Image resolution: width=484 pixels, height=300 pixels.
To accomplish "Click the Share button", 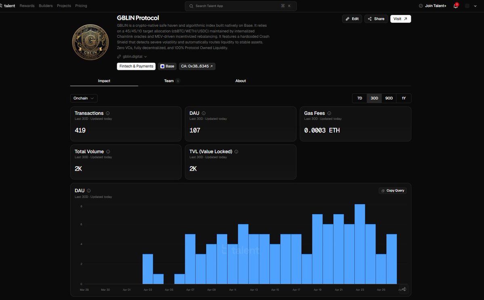I will point(376,19).
